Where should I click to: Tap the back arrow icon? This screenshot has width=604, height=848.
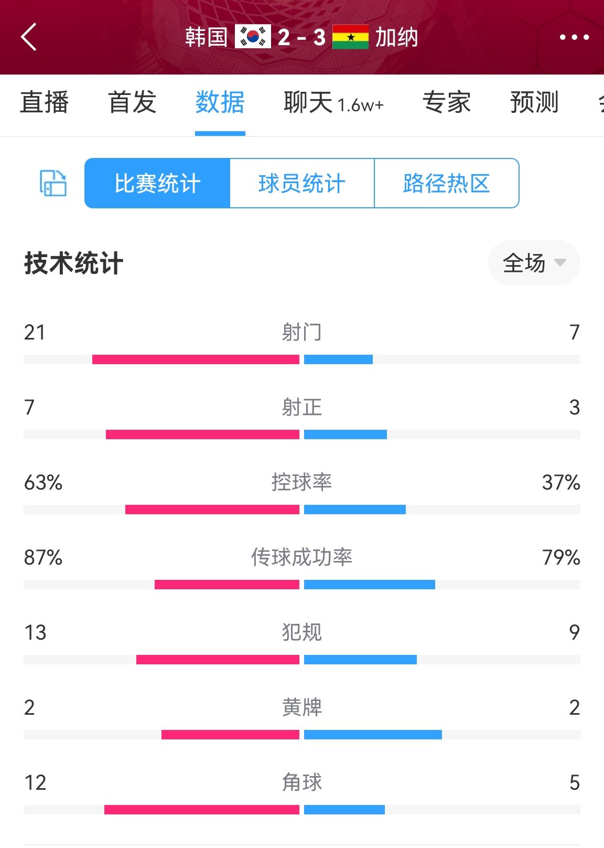pos(29,37)
